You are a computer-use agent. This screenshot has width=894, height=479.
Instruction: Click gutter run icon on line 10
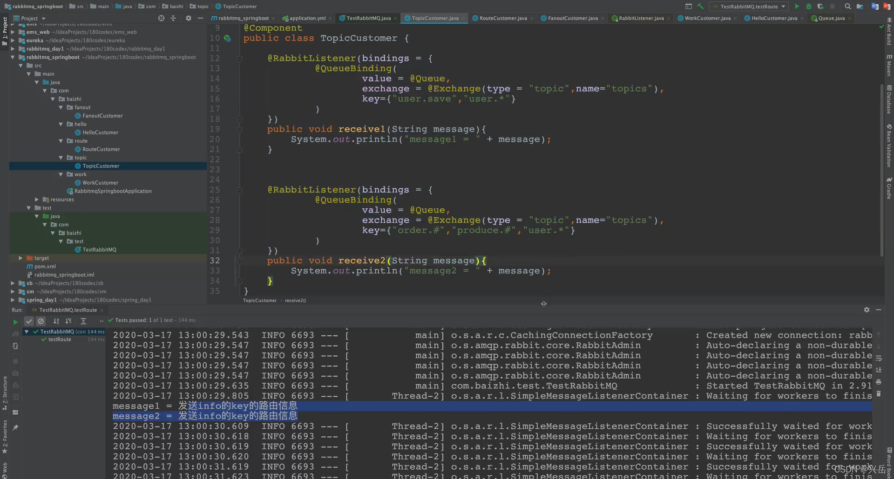point(227,38)
